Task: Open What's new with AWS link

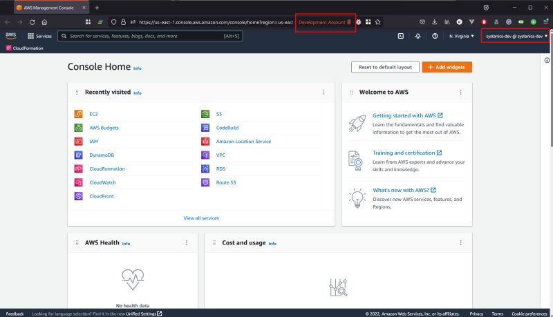Action: pos(404,190)
